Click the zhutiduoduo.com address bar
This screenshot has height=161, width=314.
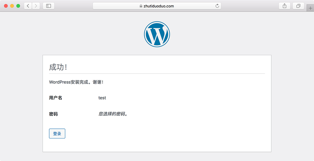[157, 6]
